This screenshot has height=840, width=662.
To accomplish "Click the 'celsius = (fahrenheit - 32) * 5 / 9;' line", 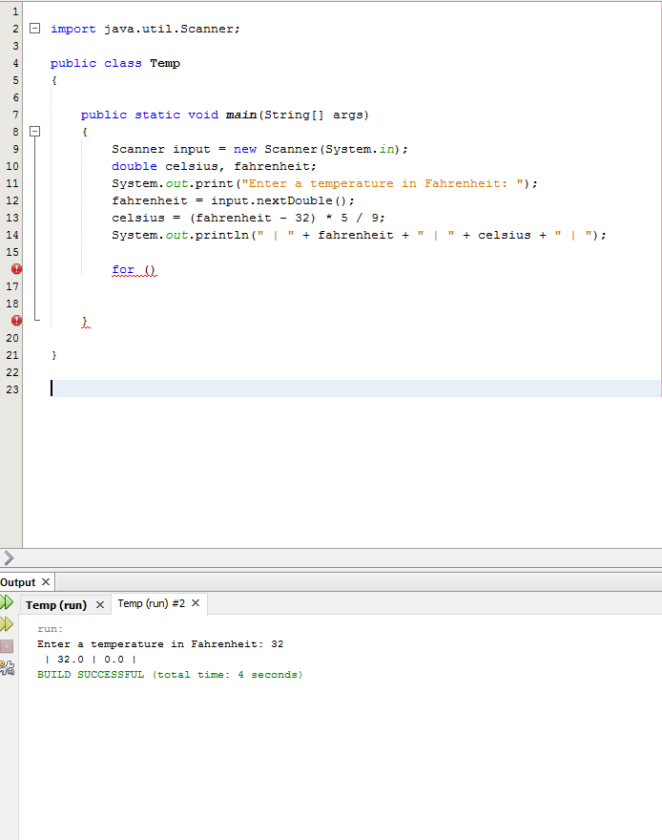I will tap(248, 218).
